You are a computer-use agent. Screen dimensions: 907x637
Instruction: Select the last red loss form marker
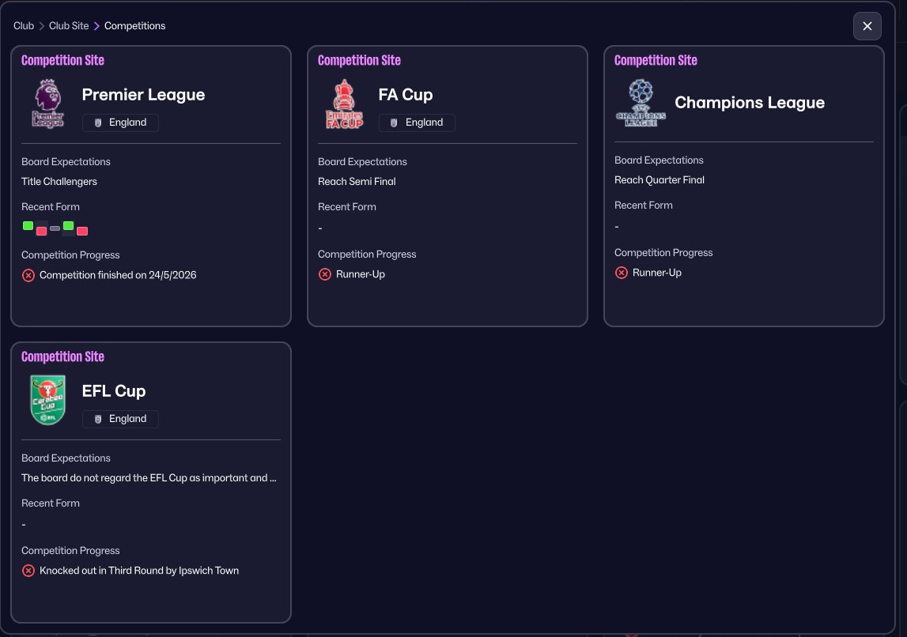pos(82,232)
